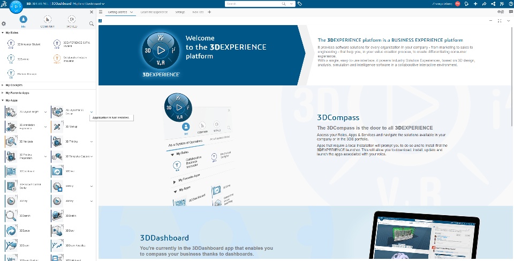Add a new dashboard tab with plus
514x261 pixels.
(209, 12)
